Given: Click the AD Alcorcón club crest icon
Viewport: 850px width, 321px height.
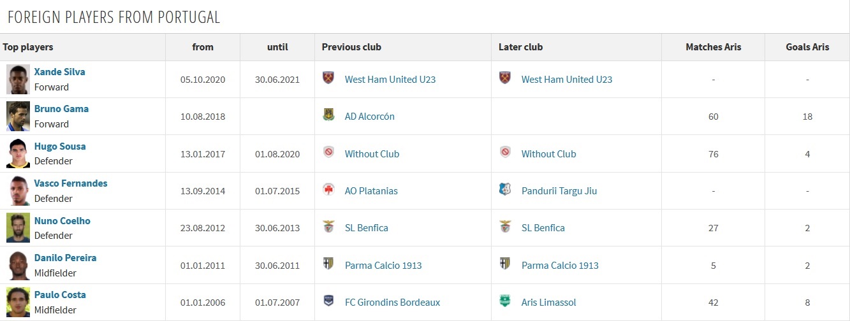Looking at the screenshot, I should tap(328, 116).
